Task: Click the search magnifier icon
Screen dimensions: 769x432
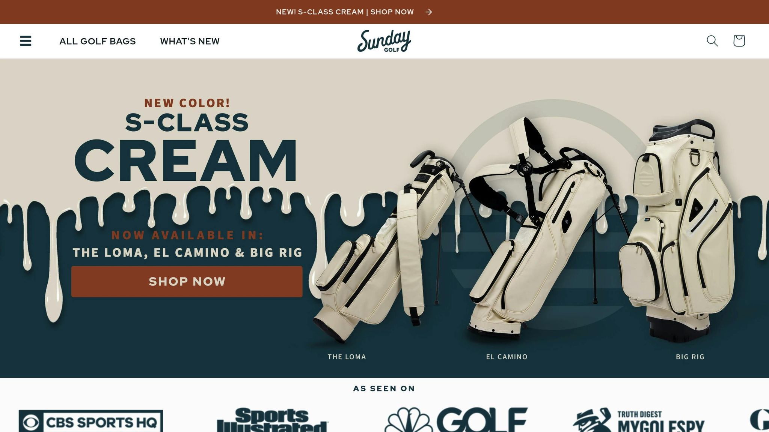Action: point(712,41)
